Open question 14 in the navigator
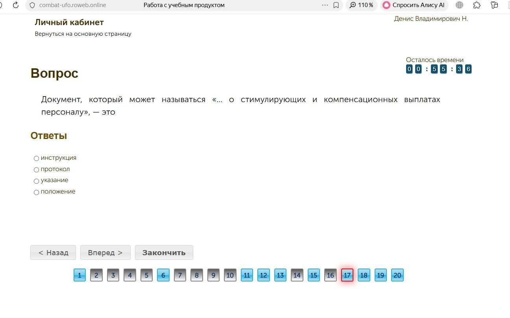The image size is (510, 318). [297, 275]
